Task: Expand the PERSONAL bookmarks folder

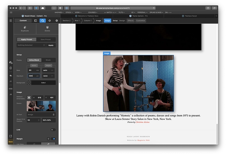Action: click(x=142, y=12)
